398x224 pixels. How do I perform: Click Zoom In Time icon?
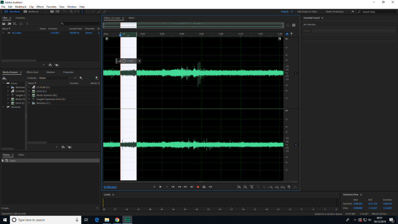(x=252, y=187)
